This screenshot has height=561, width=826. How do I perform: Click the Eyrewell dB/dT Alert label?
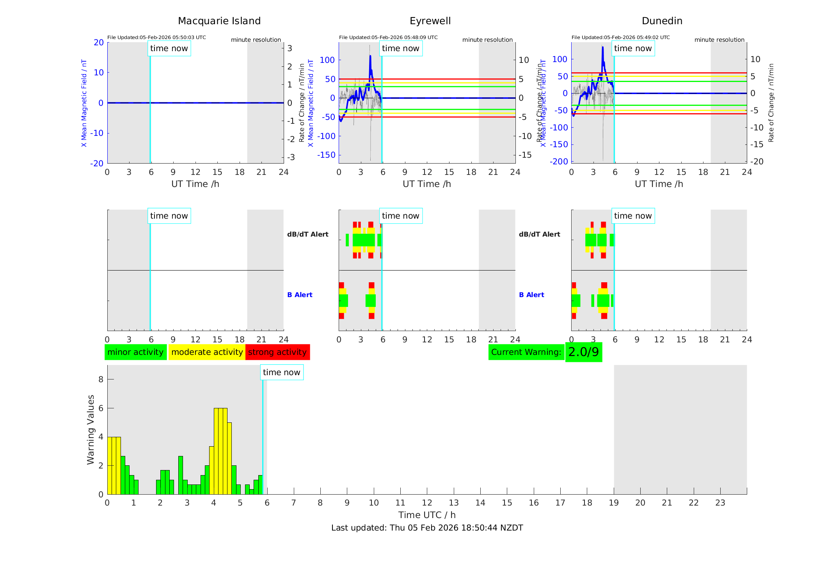(308, 234)
